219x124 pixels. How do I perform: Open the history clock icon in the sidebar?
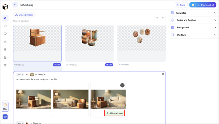pos(5,26)
